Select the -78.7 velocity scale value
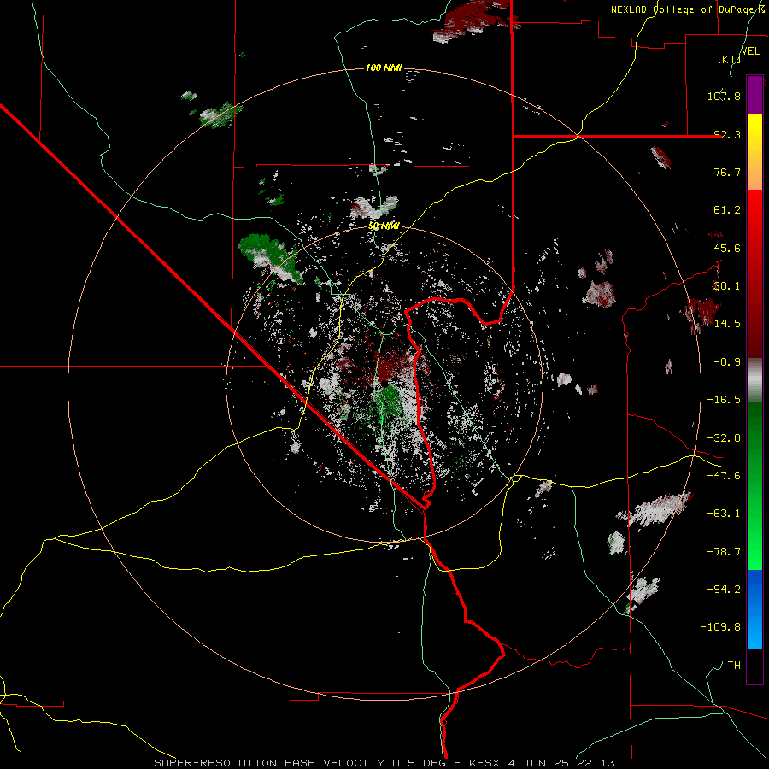The height and width of the screenshot is (769, 769). click(724, 552)
